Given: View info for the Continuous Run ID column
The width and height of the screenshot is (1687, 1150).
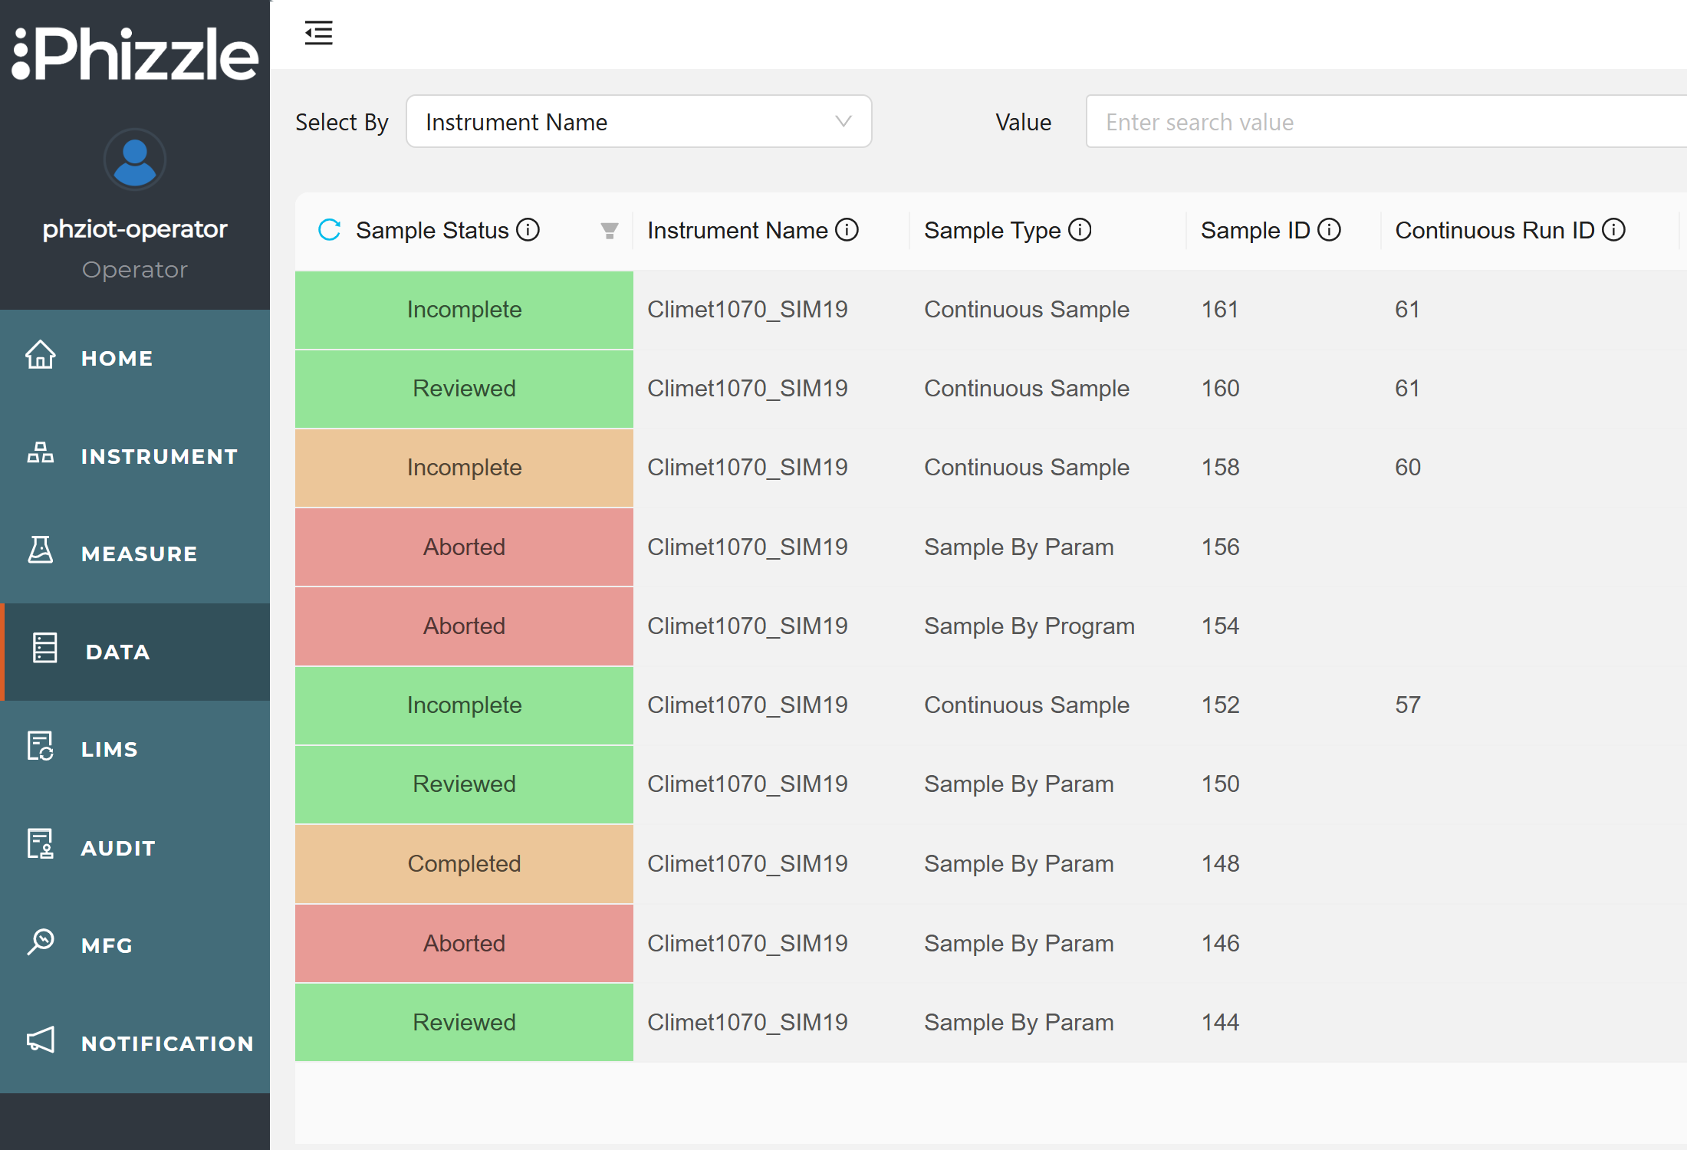Looking at the screenshot, I should (x=1615, y=229).
